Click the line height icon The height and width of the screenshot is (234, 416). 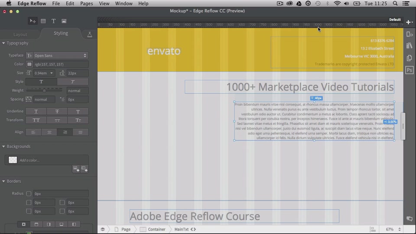[62, 73]
